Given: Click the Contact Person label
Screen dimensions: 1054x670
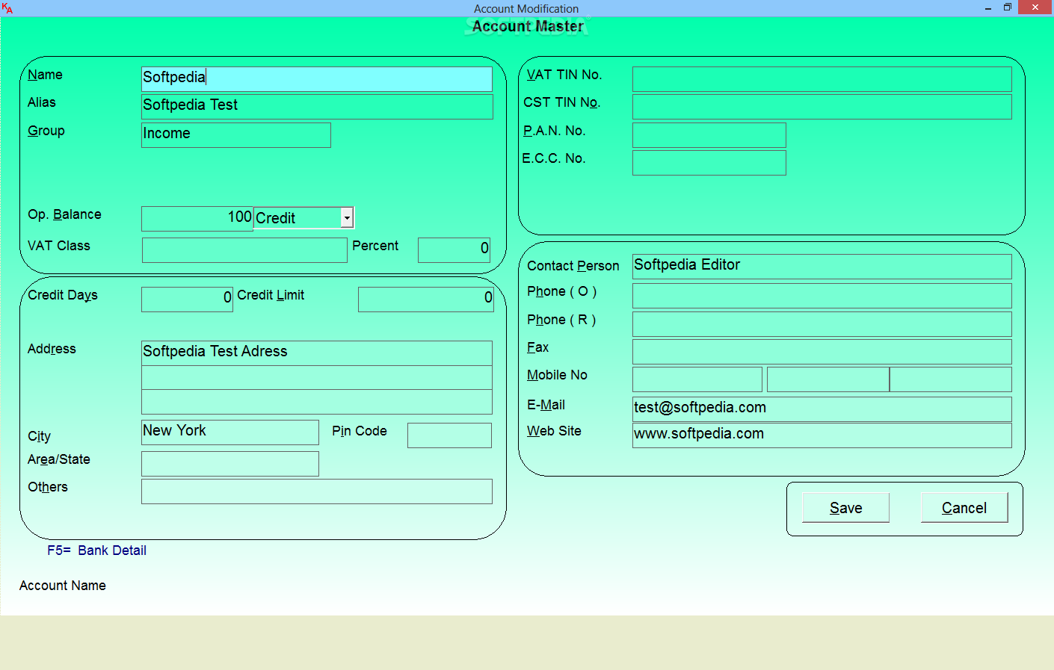Looking at the screenshot, I should click(x=573, y=266).
